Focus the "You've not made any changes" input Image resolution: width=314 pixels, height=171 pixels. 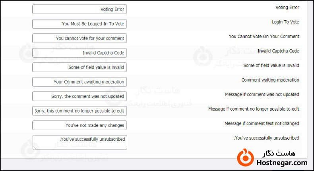coord(79,125)
